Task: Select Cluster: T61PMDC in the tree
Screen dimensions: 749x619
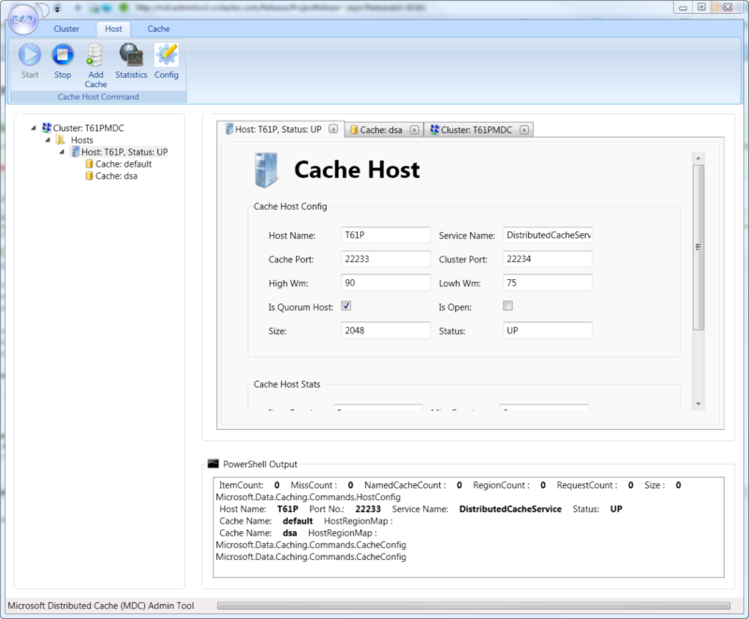Action: pyautogui.click(x=88, y=128)
